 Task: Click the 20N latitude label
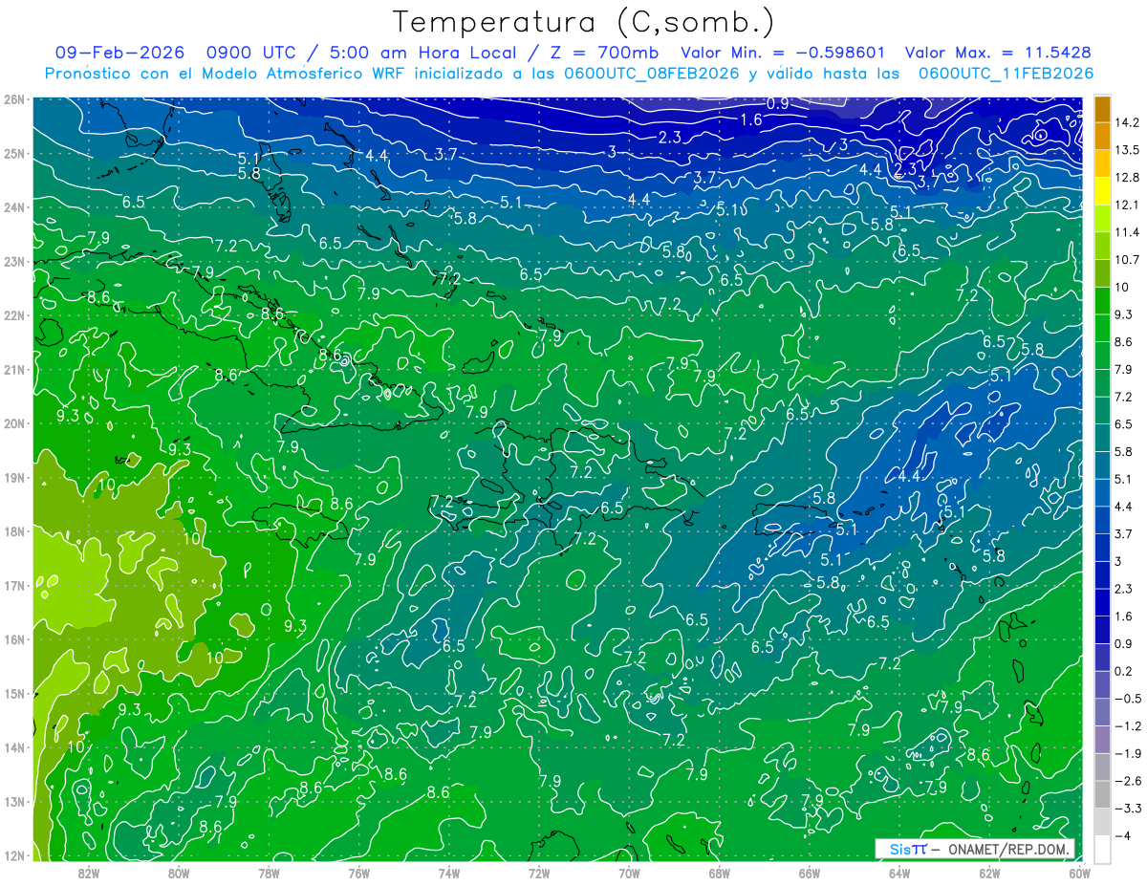14,423
